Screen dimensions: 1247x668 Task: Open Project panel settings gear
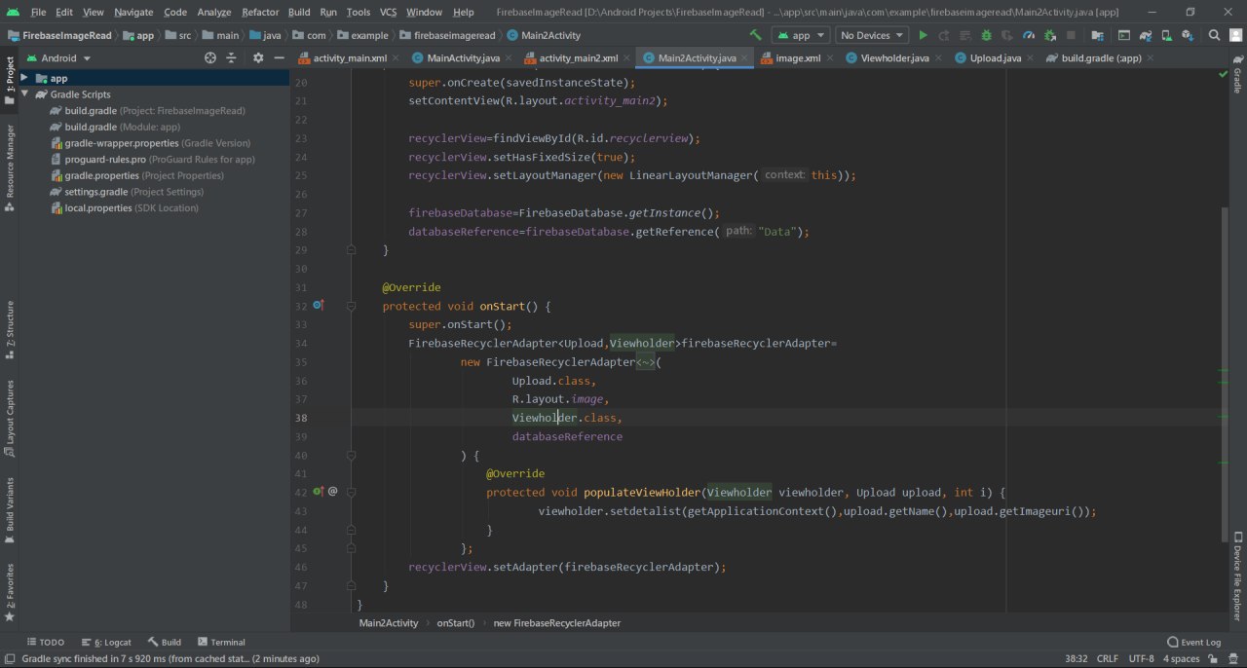pyautogui.click(x=258, y=58)
